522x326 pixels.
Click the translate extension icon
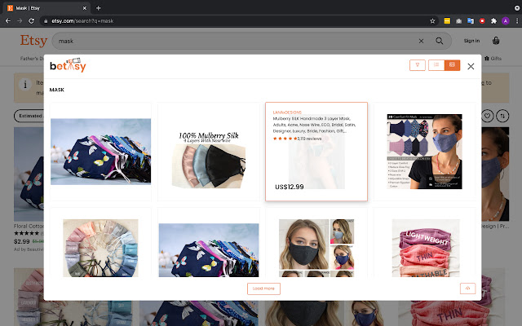[x=471, y=20]
